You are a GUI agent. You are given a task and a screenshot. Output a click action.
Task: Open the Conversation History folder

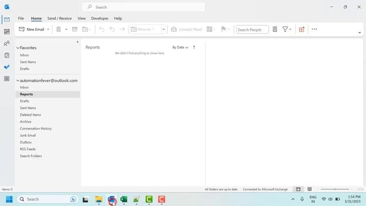[35, 128]
